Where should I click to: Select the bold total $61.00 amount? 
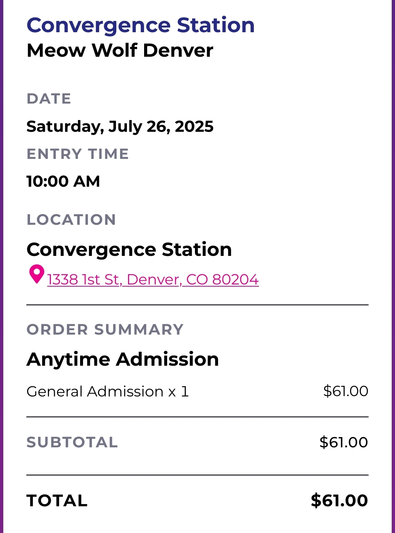pos(339,501)
